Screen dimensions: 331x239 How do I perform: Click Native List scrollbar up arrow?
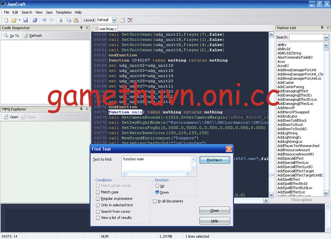coord(326,45)
